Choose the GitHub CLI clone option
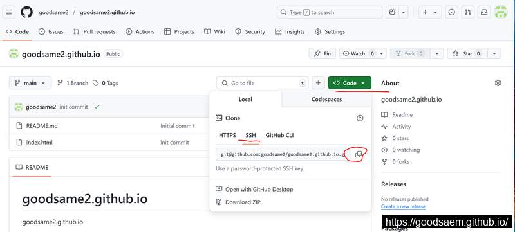The image size is (515, 232). [x=279, y=135]
